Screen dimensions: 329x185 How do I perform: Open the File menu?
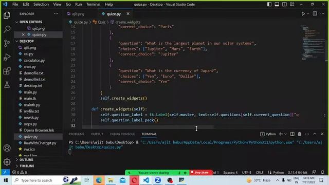click(x=15, y=4)
